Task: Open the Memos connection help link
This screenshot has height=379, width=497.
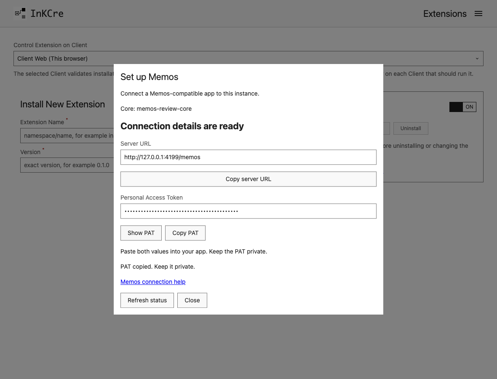Action: pos(153,282)
